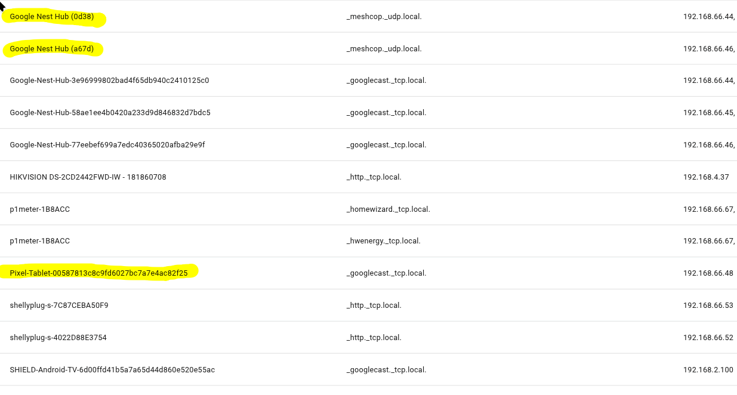Select the shellyplug-s-4022D88E3754 device name
Image resolution: width=737 pixels, height=395 pixels.
tap(58, 338)
